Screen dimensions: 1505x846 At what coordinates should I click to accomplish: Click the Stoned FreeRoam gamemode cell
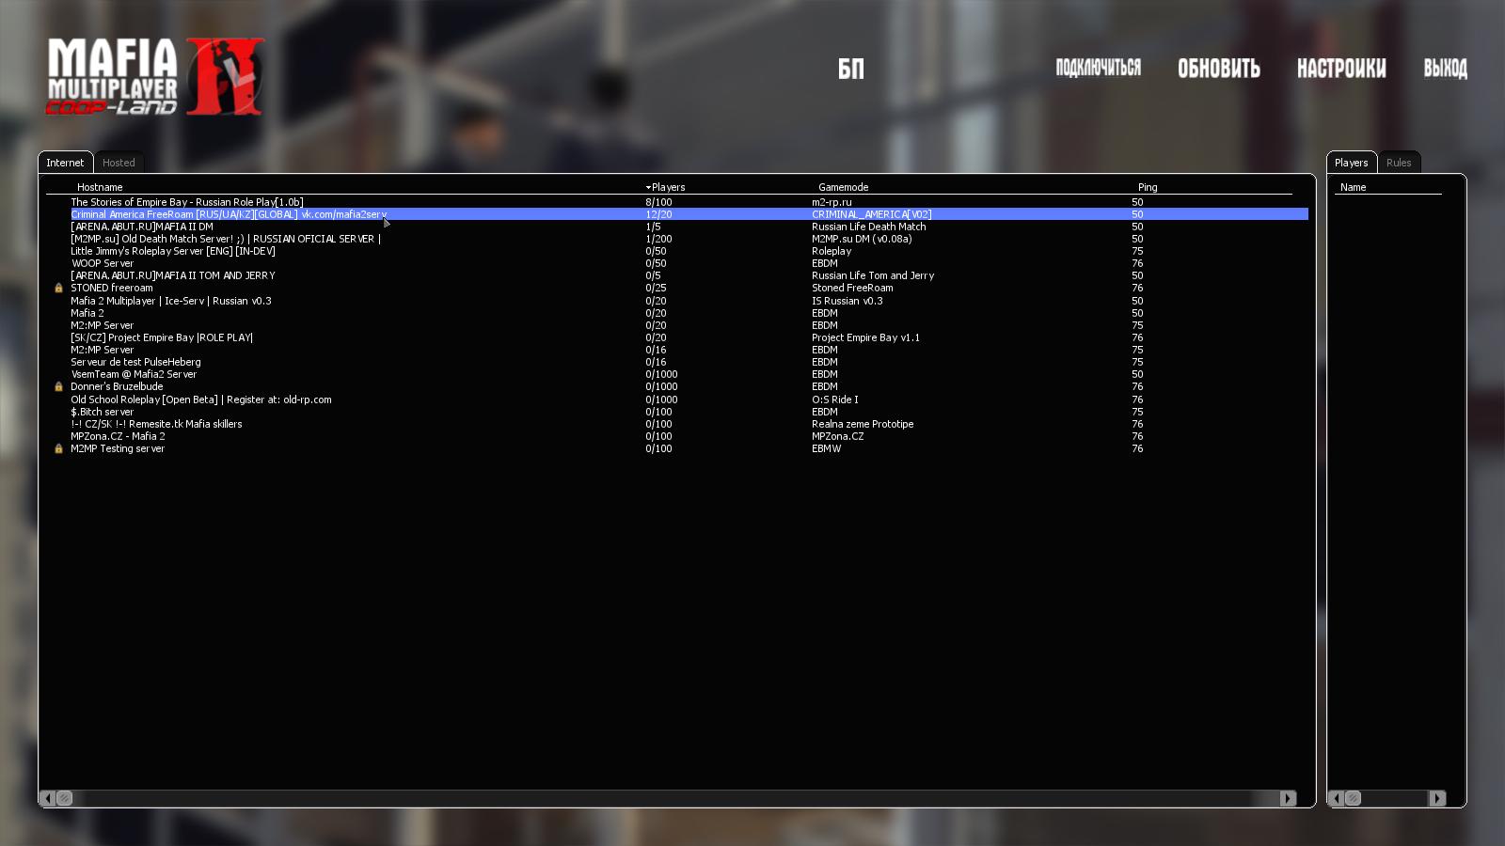pos(852,288)
